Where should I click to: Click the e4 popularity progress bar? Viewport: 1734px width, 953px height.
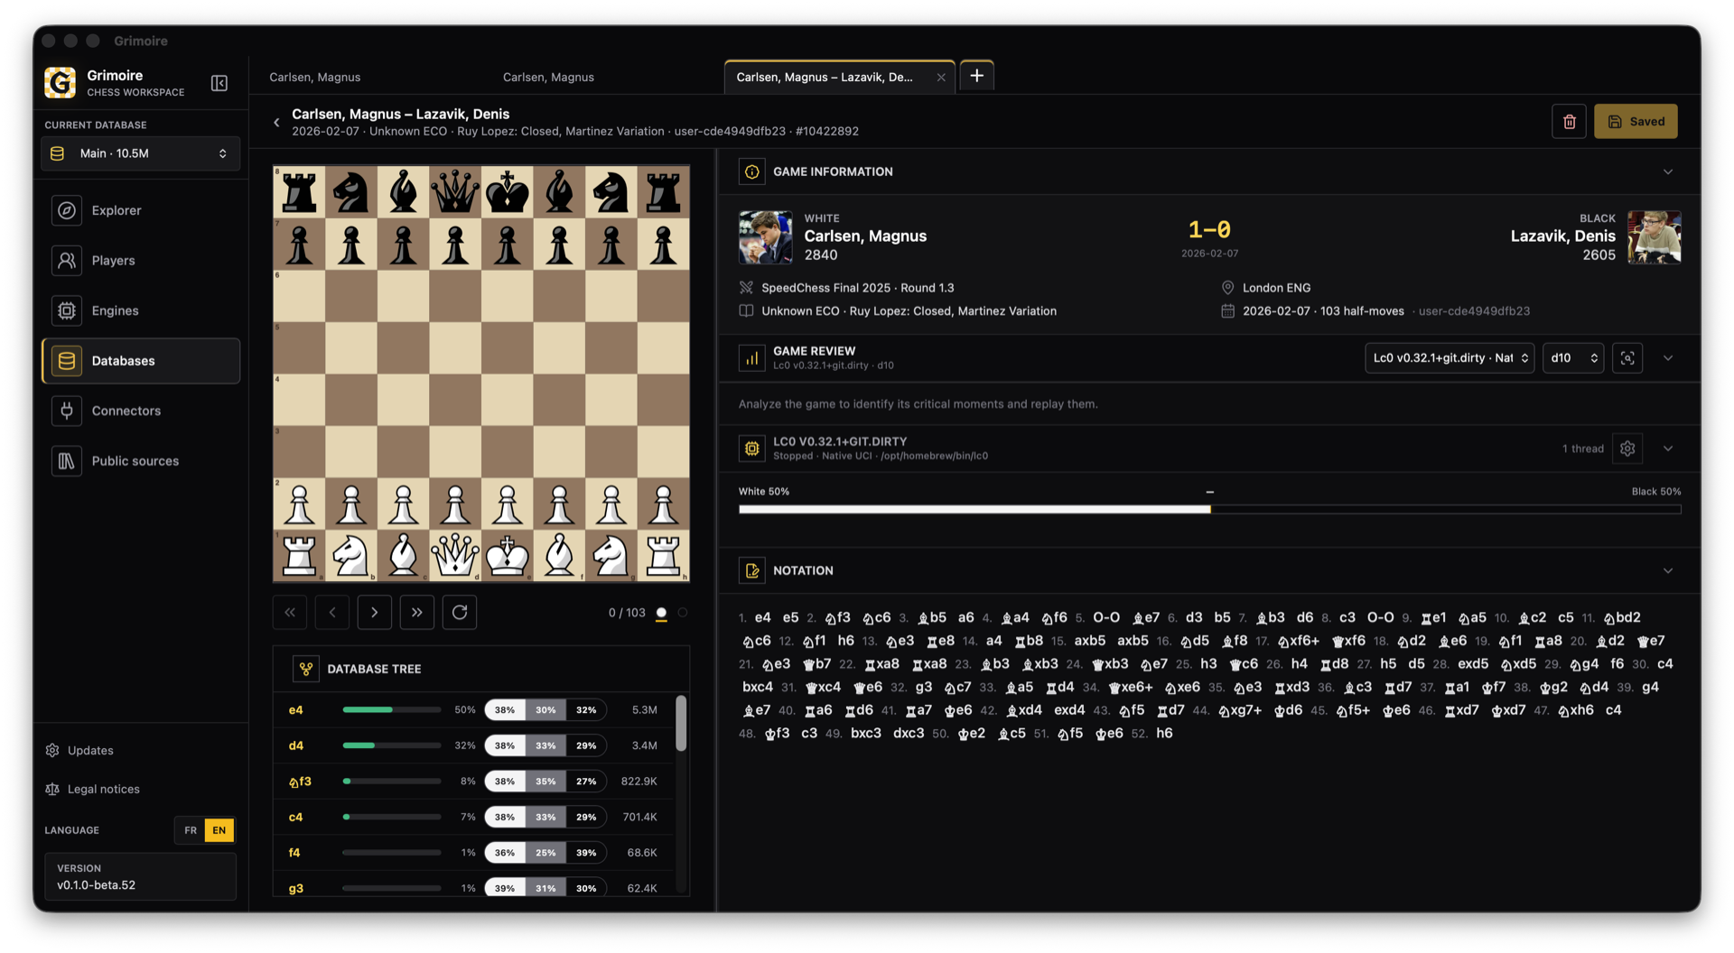pyautogui.click(x=392, y=711)
